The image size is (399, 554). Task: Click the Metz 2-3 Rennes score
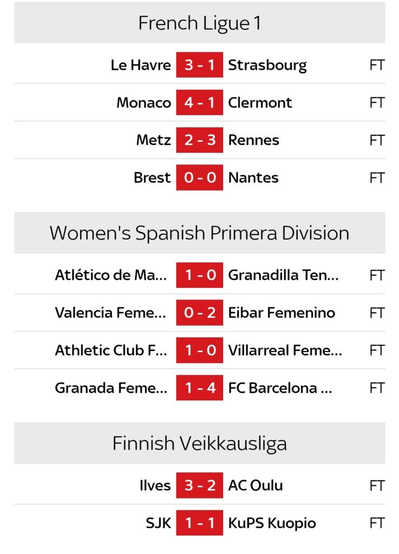click(199, 140)
